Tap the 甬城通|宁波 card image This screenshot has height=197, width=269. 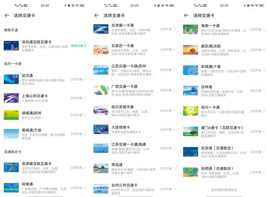tap(11, 134)
